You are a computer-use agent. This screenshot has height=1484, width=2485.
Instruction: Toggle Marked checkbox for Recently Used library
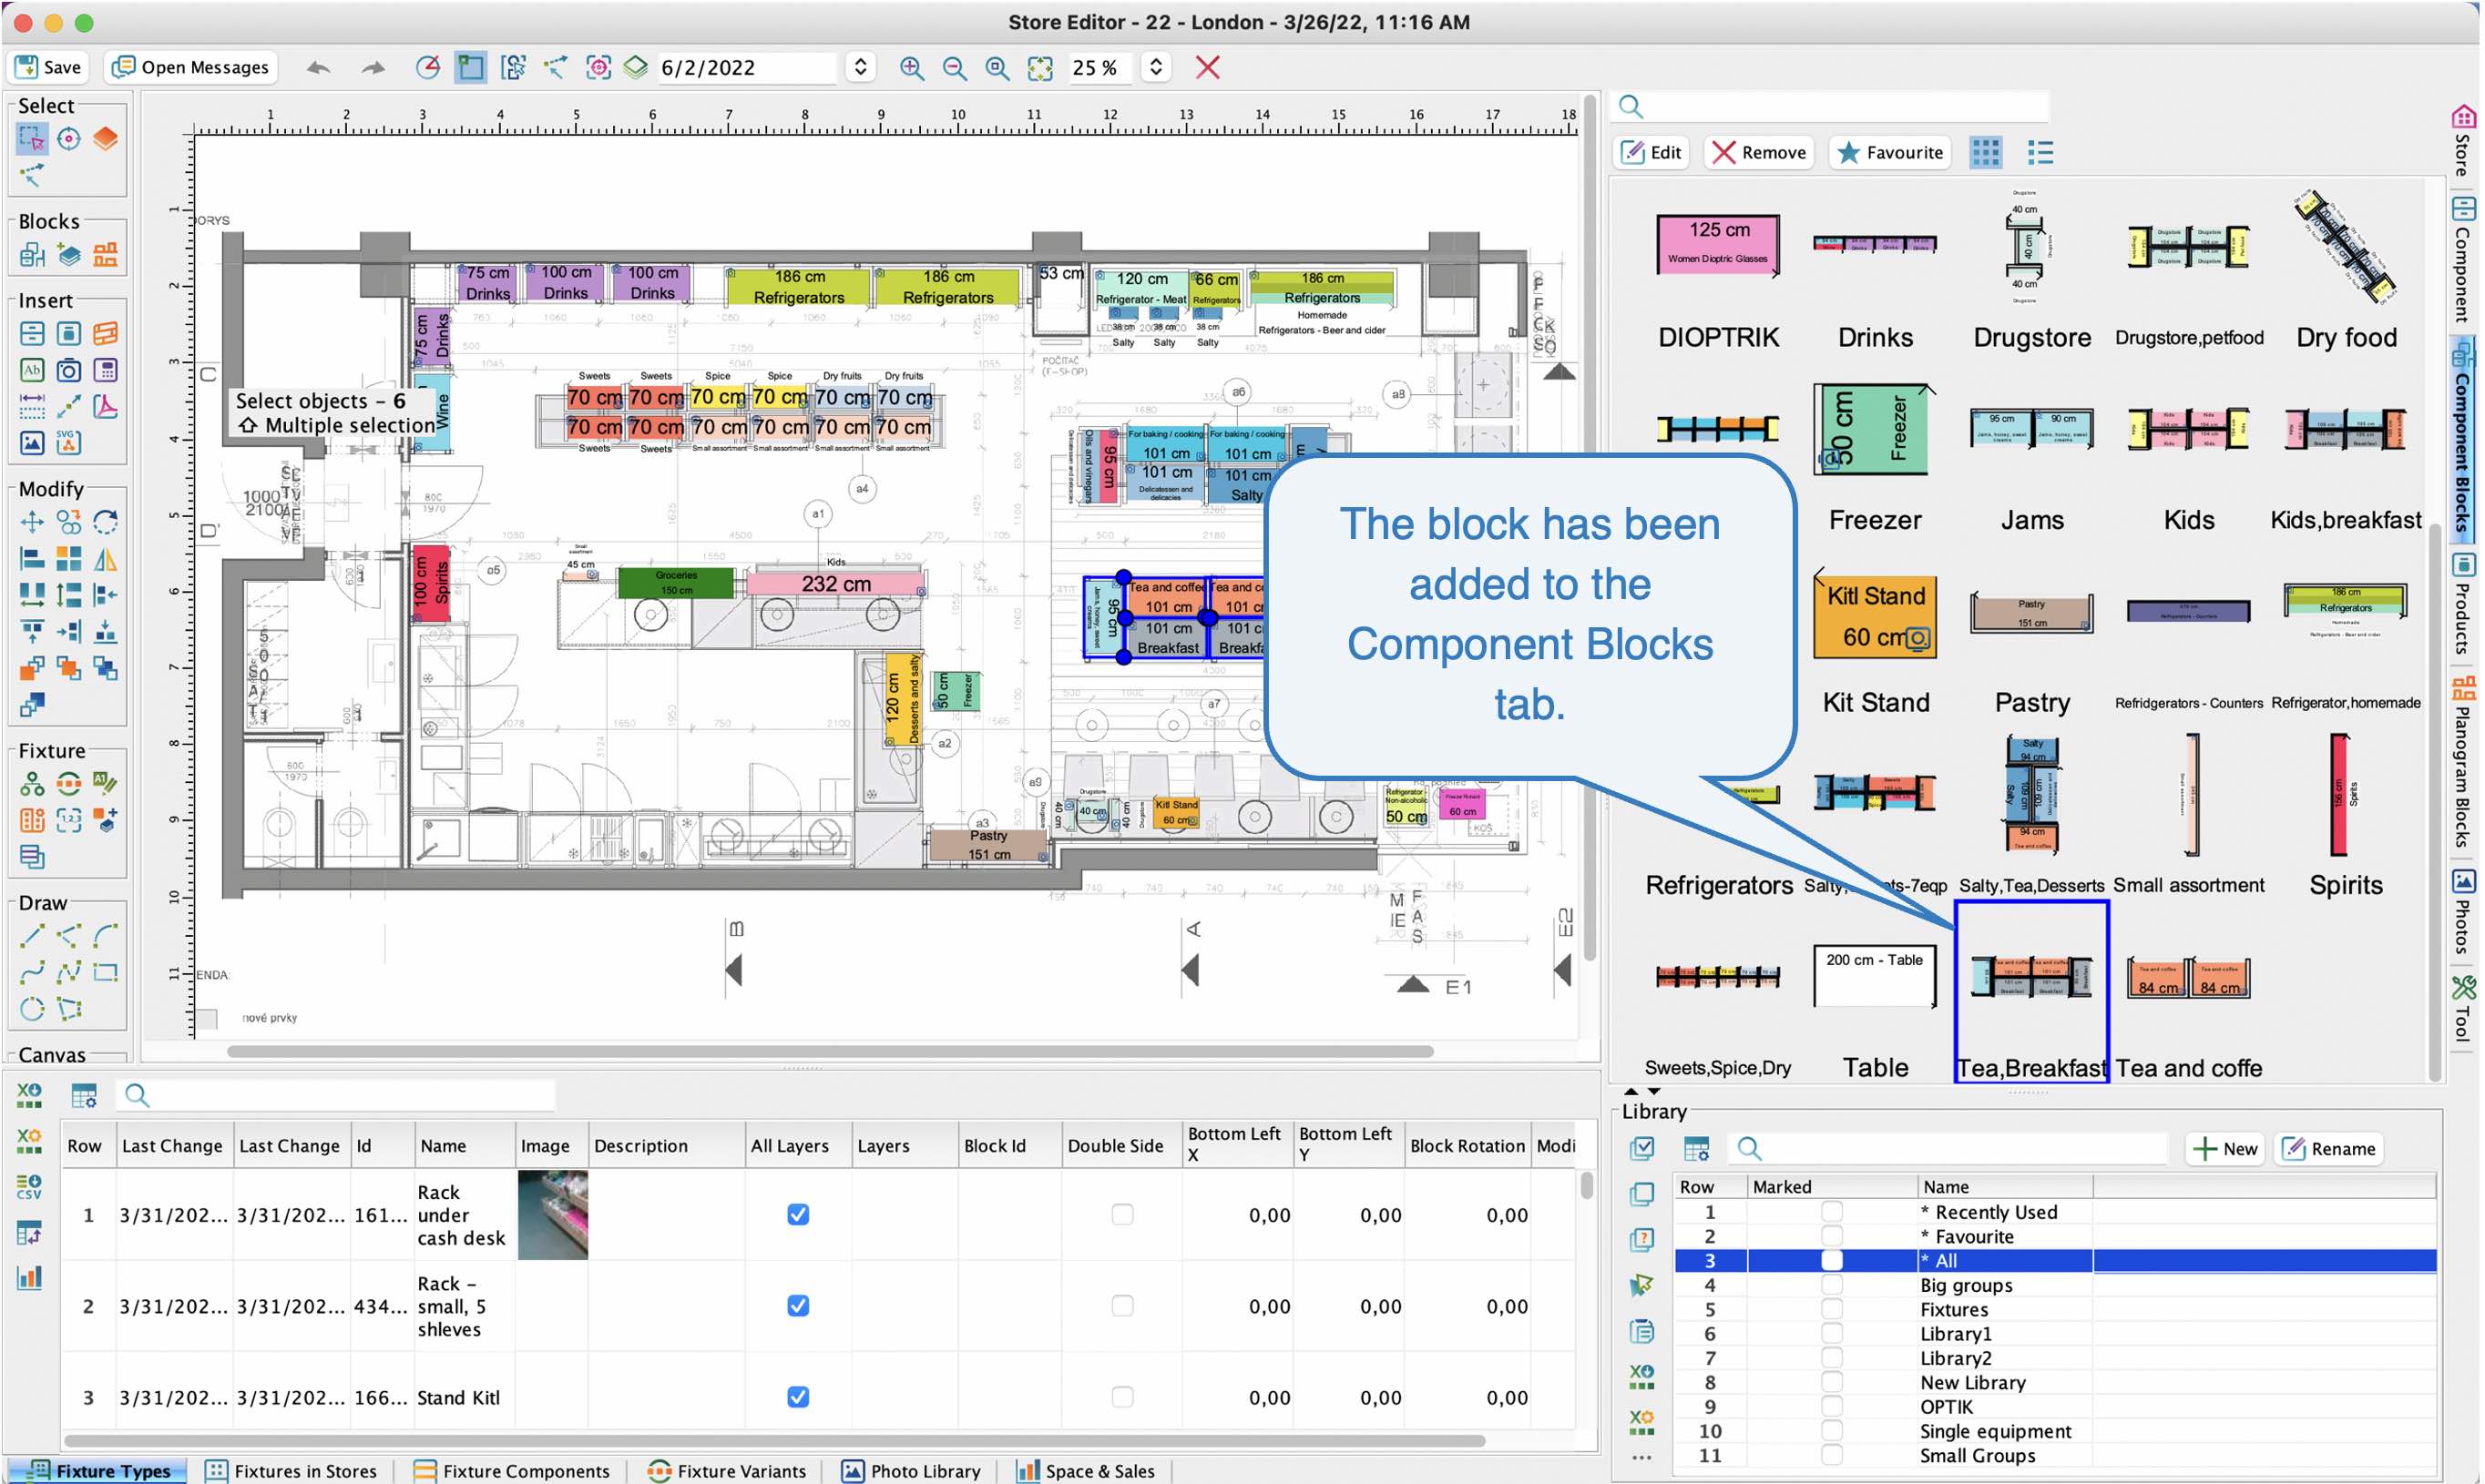[x=1831, y=1211]
